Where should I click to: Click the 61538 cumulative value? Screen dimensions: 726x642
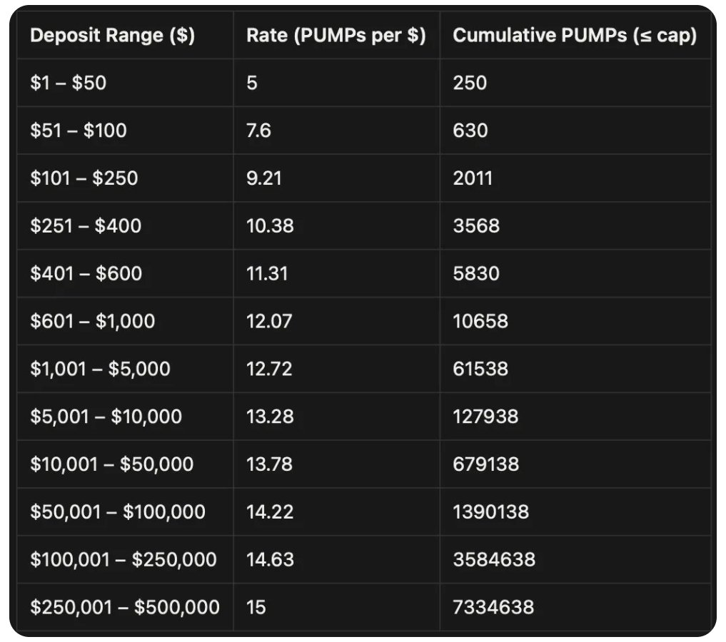coord(480,369)
